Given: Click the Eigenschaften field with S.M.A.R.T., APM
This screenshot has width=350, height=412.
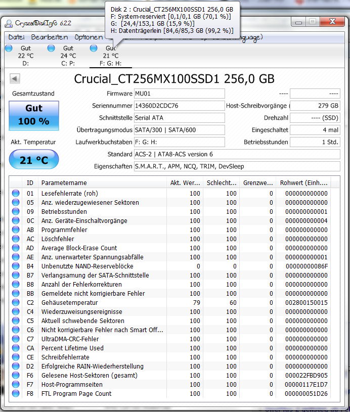Looking at the screenshot, I should tap(237, 166).
